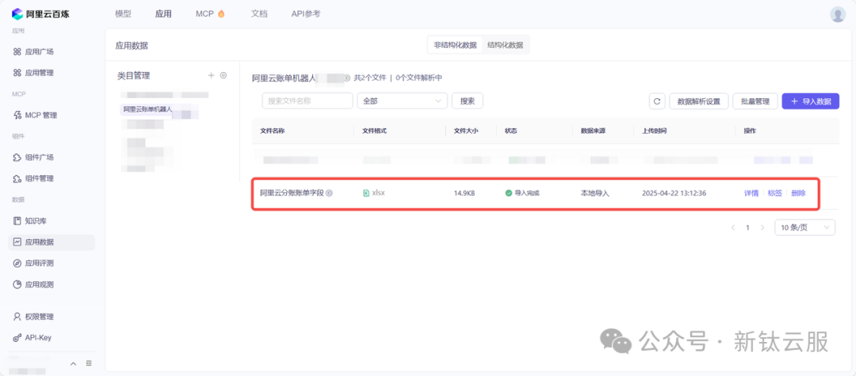Collapse the sidebar menu icon at bottom
Viewport: 856px width, 376px height.
pyautogui.click(x=89, y=363)
